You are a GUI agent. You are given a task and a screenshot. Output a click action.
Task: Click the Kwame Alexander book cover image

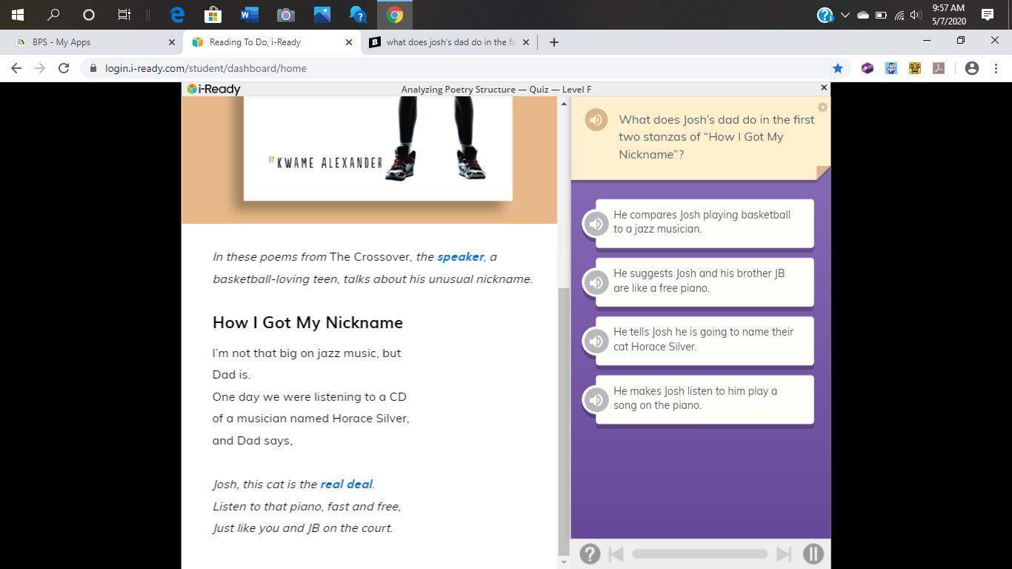coord(378,148)
